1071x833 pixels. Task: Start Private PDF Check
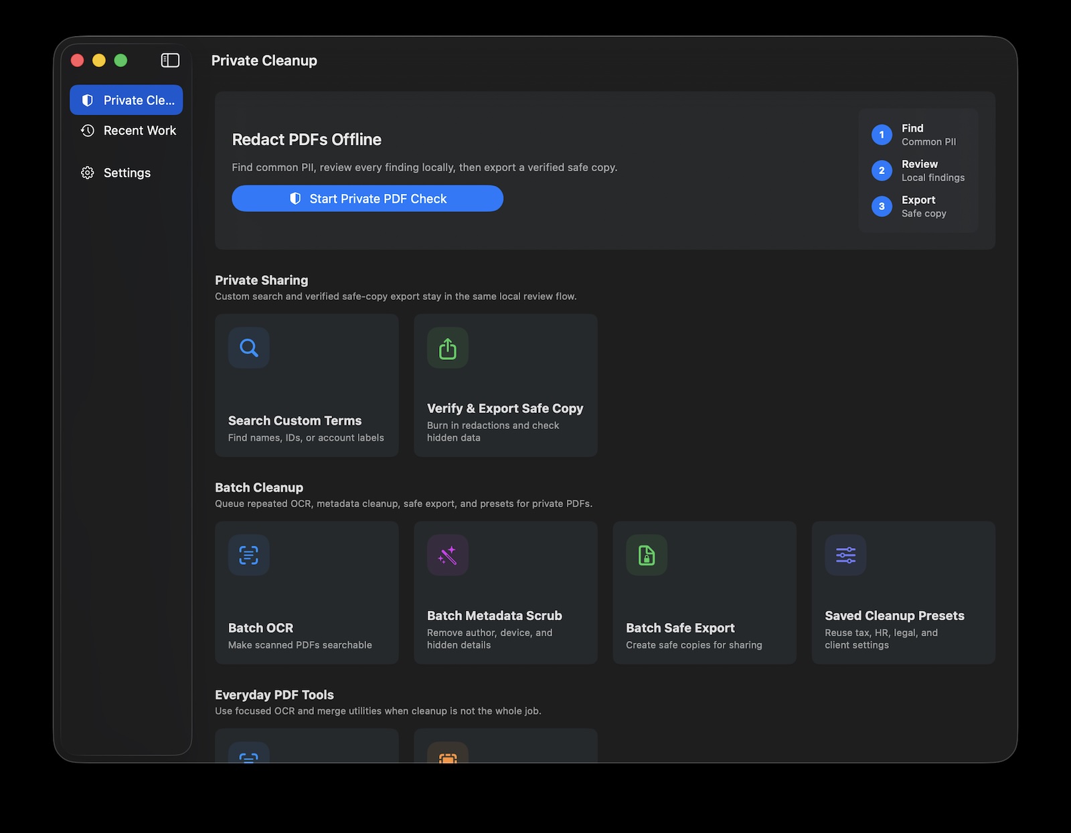367,199
